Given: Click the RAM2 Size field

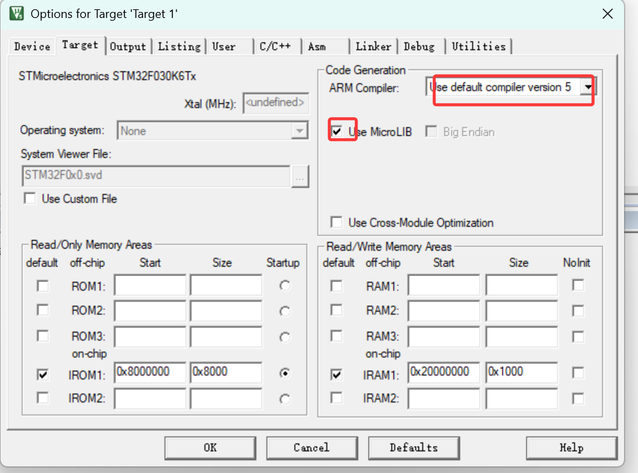Looking at the screenshot, I should point(521,311).
